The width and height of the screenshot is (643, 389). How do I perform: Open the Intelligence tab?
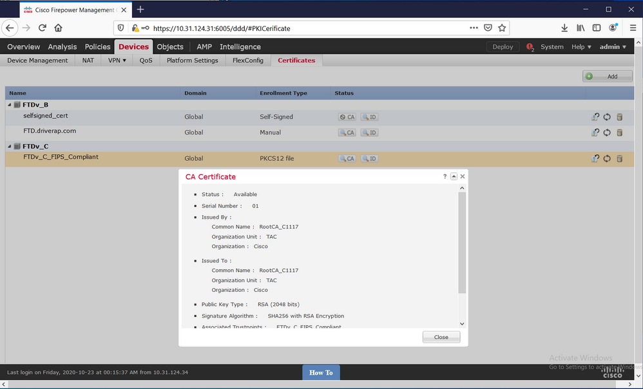[240, 47]
